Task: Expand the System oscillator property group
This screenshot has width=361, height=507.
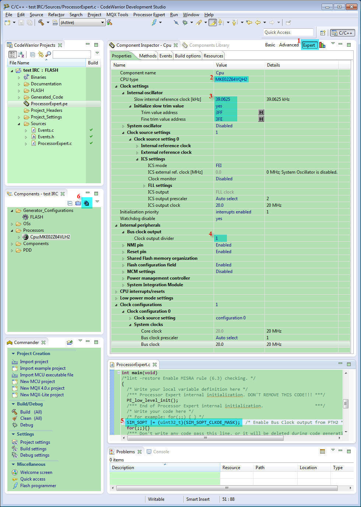Action: coord(123,126)
